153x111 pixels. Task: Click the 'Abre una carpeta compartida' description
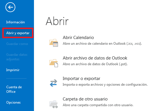tap(98, 105)
